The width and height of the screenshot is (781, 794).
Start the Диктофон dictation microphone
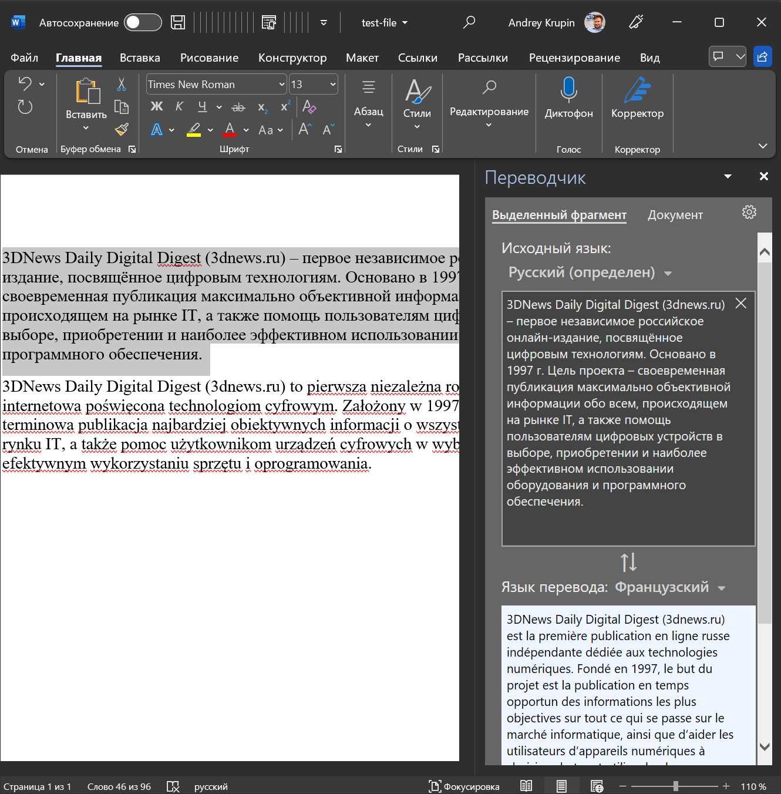tap(568, 97)
